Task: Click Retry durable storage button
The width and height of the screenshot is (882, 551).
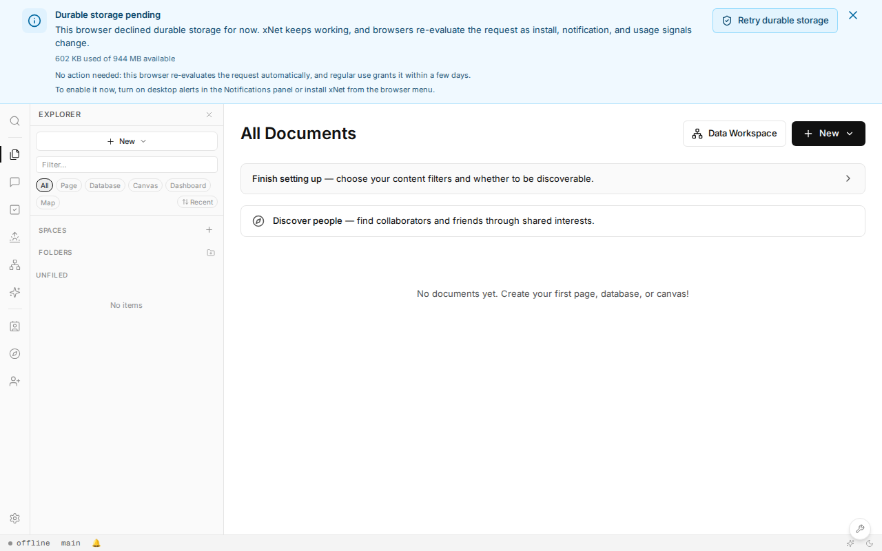Action: (775, 21)
